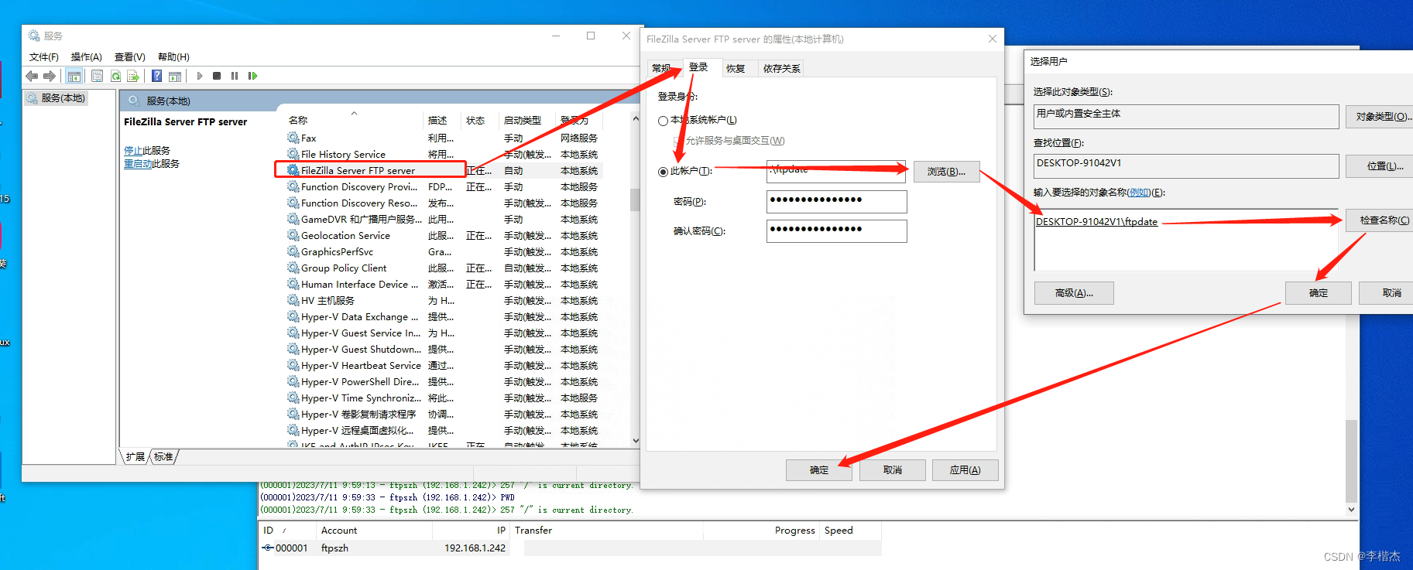Click the FileZilla log scroll-down arrow
This screenshot has height=570, width=1413.
pyautogui.click(x=1352, y=509)
